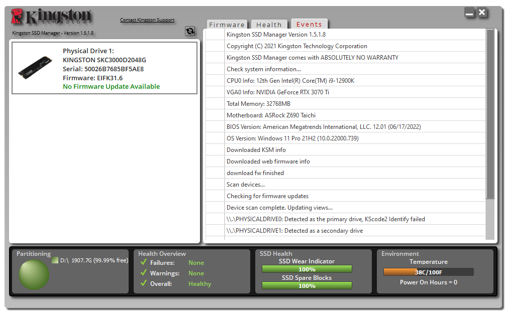Viewport: 508px width, 314px height.
Task: Select the 'VGA0 Info' RTX 3070 Ti row
Action: pyautogui.click(x=345, y=92)
